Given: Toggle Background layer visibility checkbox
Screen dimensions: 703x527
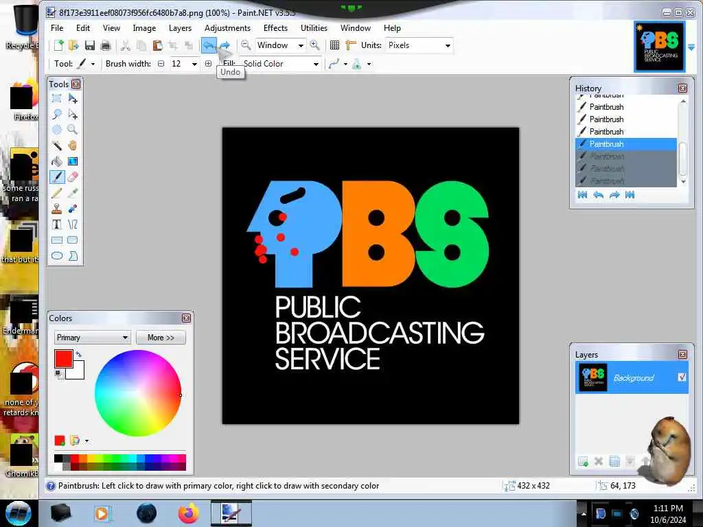Looking at the screenshot, I should (682, 377).
